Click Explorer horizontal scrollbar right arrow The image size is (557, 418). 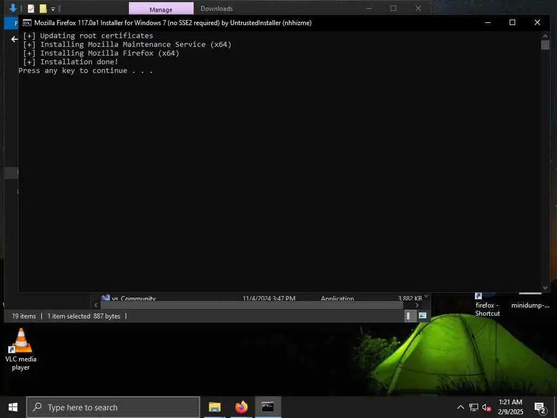pyautogui.click(x=417, y=305)
